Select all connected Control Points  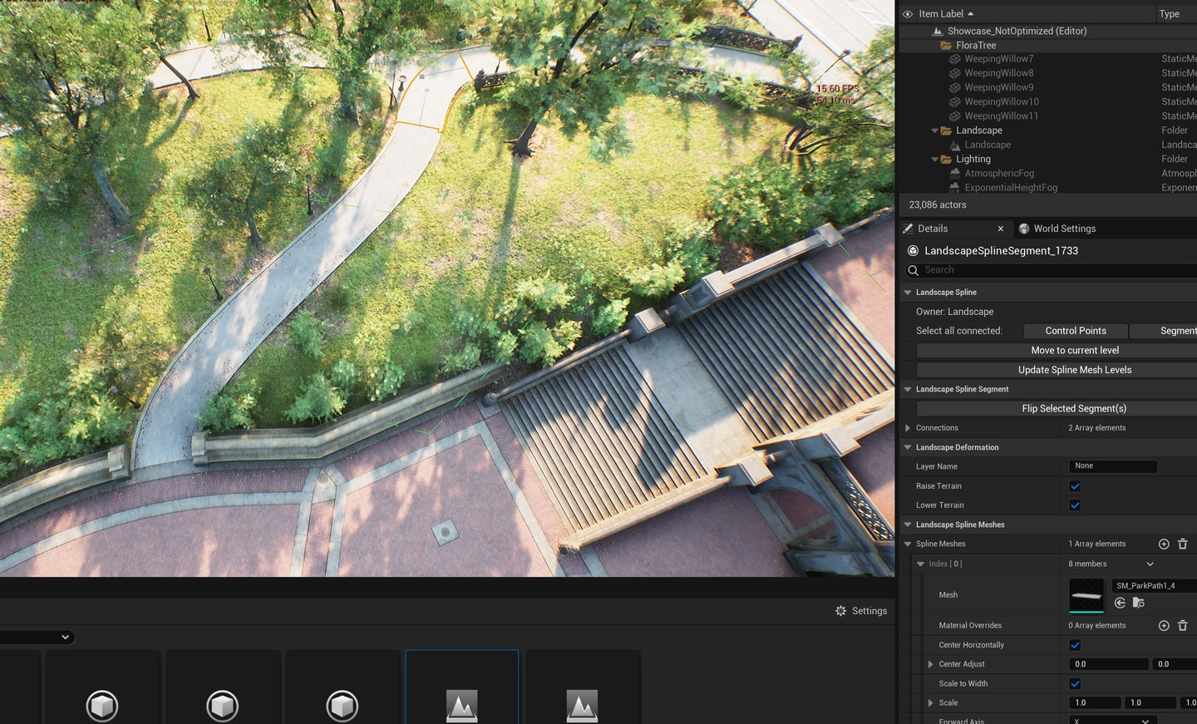tap(1076, 331)
